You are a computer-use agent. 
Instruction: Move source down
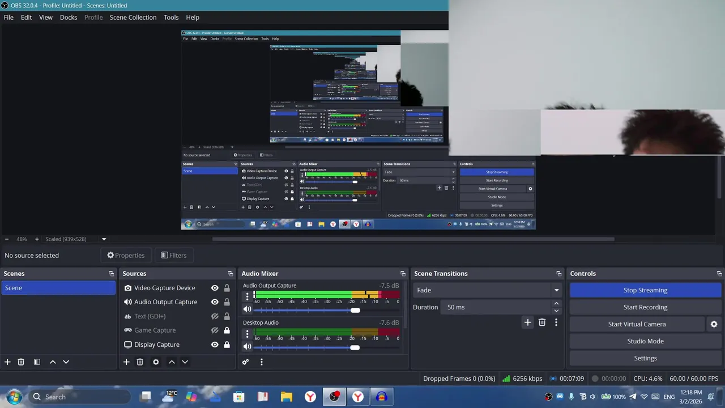tap(185, 362)
